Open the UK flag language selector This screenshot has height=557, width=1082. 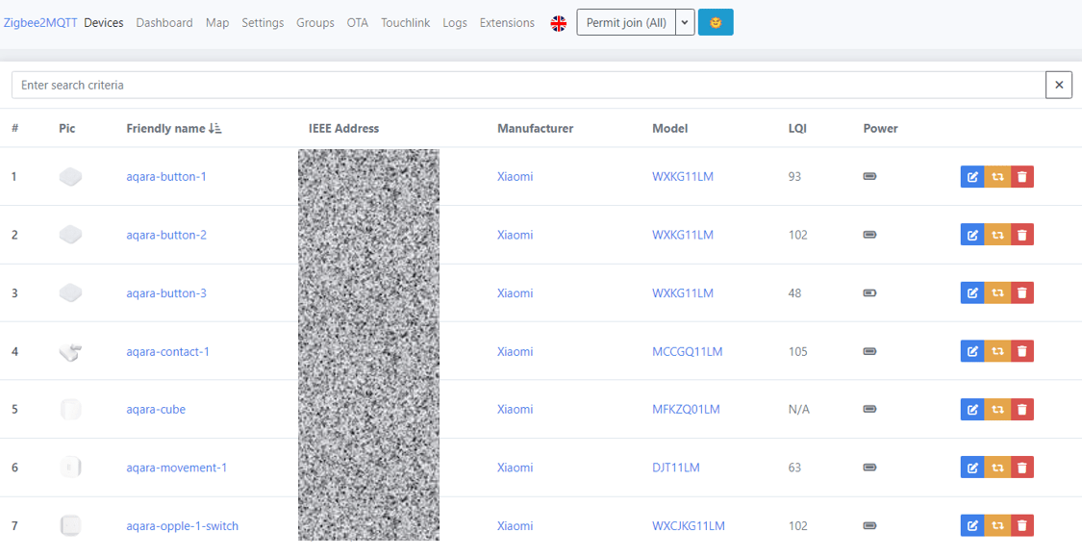pos(558,23)
